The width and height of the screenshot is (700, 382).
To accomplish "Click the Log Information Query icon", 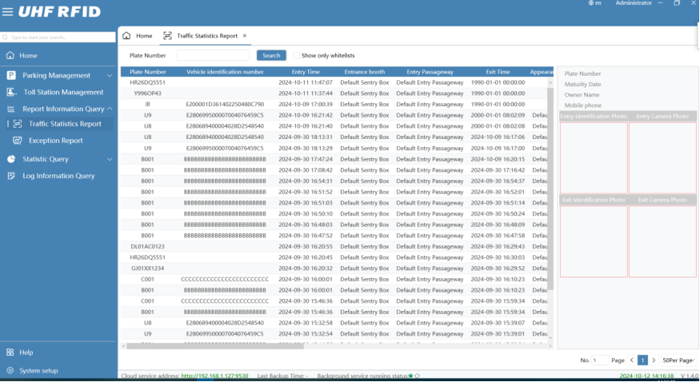I will point(11,176).
